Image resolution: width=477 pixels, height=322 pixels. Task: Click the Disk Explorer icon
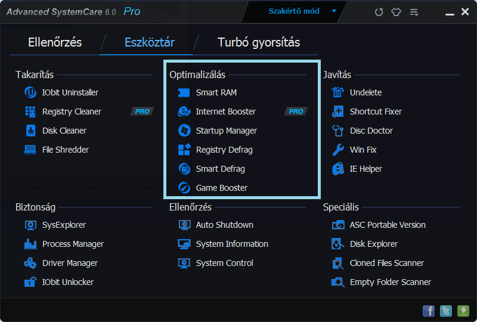click(x=337, y=244)
